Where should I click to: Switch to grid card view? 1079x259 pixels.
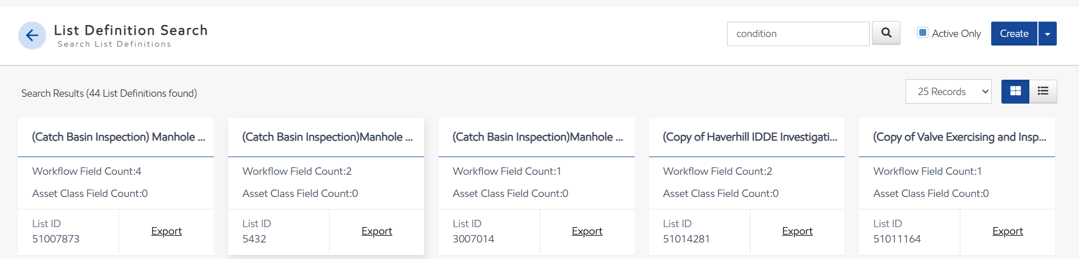click(1015, 91)
